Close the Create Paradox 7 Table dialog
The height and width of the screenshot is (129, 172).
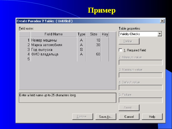click(x=162, y=21)
